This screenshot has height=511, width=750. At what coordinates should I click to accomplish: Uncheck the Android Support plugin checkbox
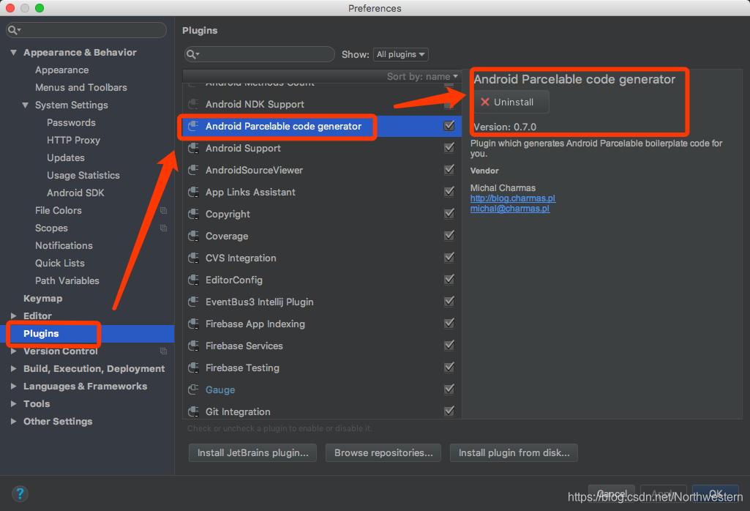coord(449,148)
